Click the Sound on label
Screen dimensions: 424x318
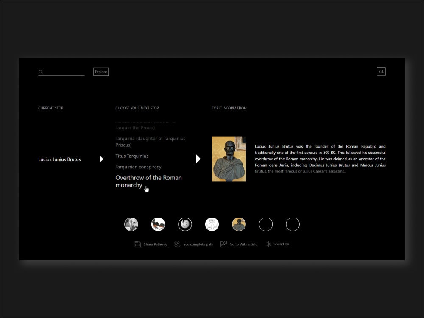coord(281,244)
